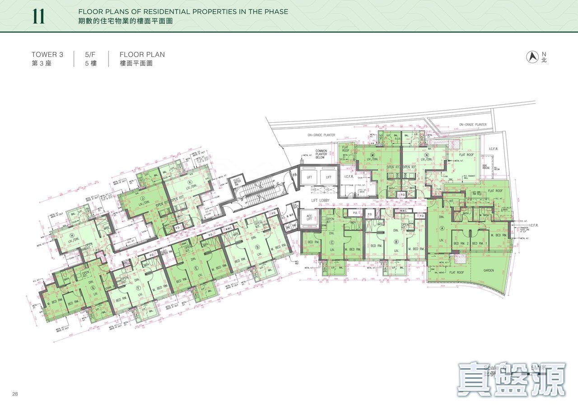Click 'BED RM. 1' in unit A
The width and height of the screenshot is (578, 408).
(x=480, y=244)
